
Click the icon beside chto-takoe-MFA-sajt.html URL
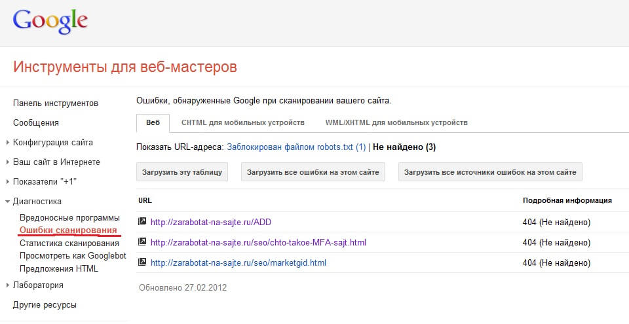(x=142, y=242)
